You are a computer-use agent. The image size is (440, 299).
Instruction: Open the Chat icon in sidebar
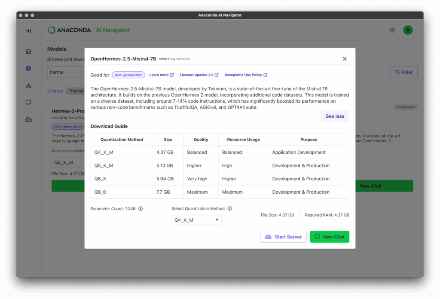coord(28,102)
